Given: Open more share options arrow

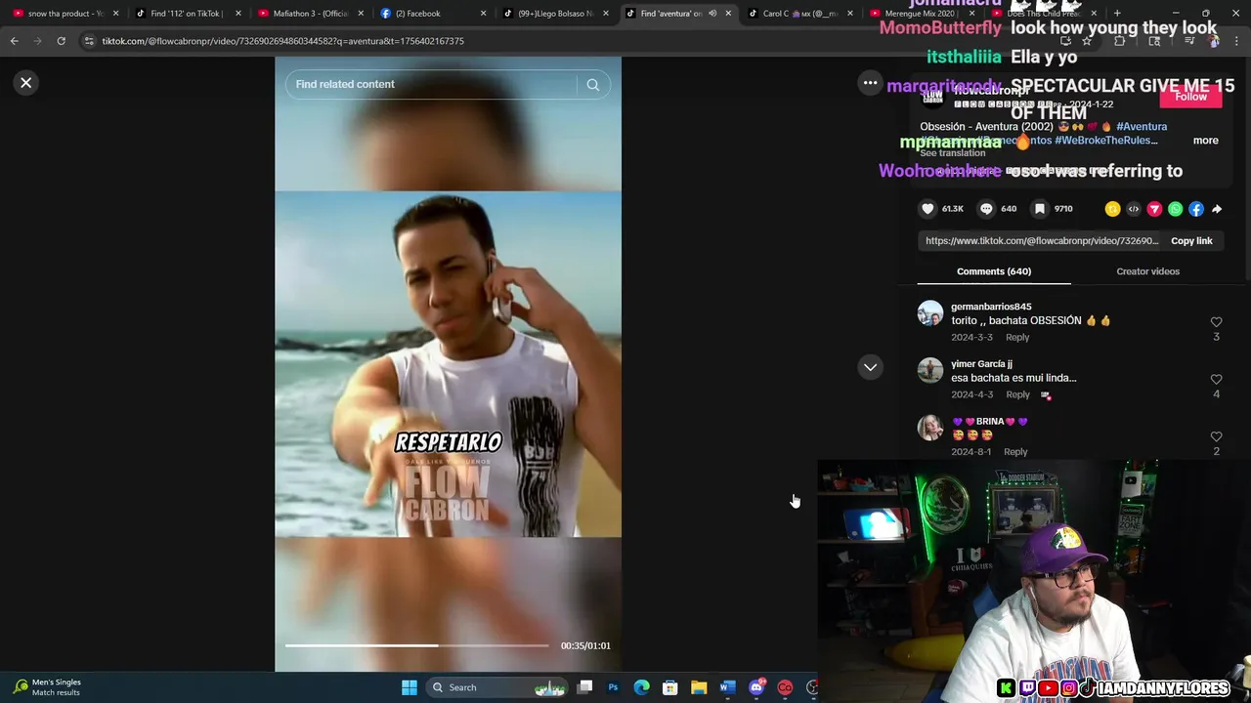Looking at the screenshot, I should 1217,209.
